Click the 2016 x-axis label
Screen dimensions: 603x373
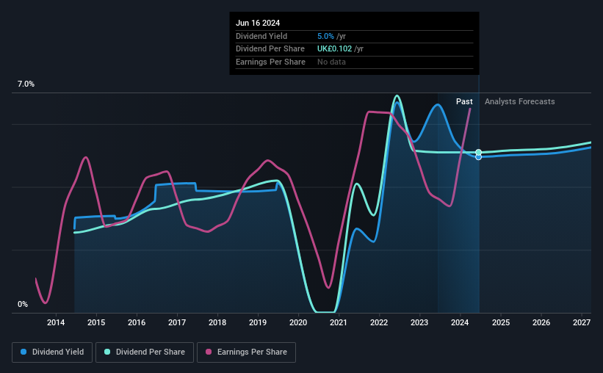point(137,322)
